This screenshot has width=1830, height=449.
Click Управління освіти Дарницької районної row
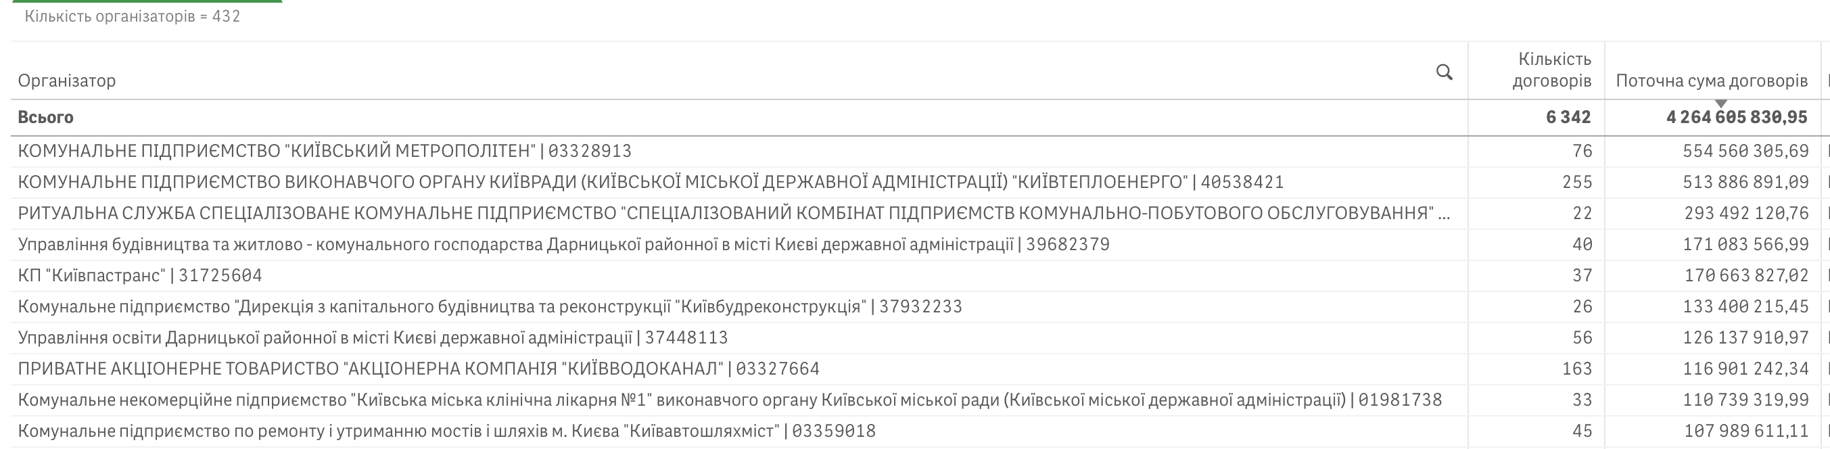click(x=372, y=337)
